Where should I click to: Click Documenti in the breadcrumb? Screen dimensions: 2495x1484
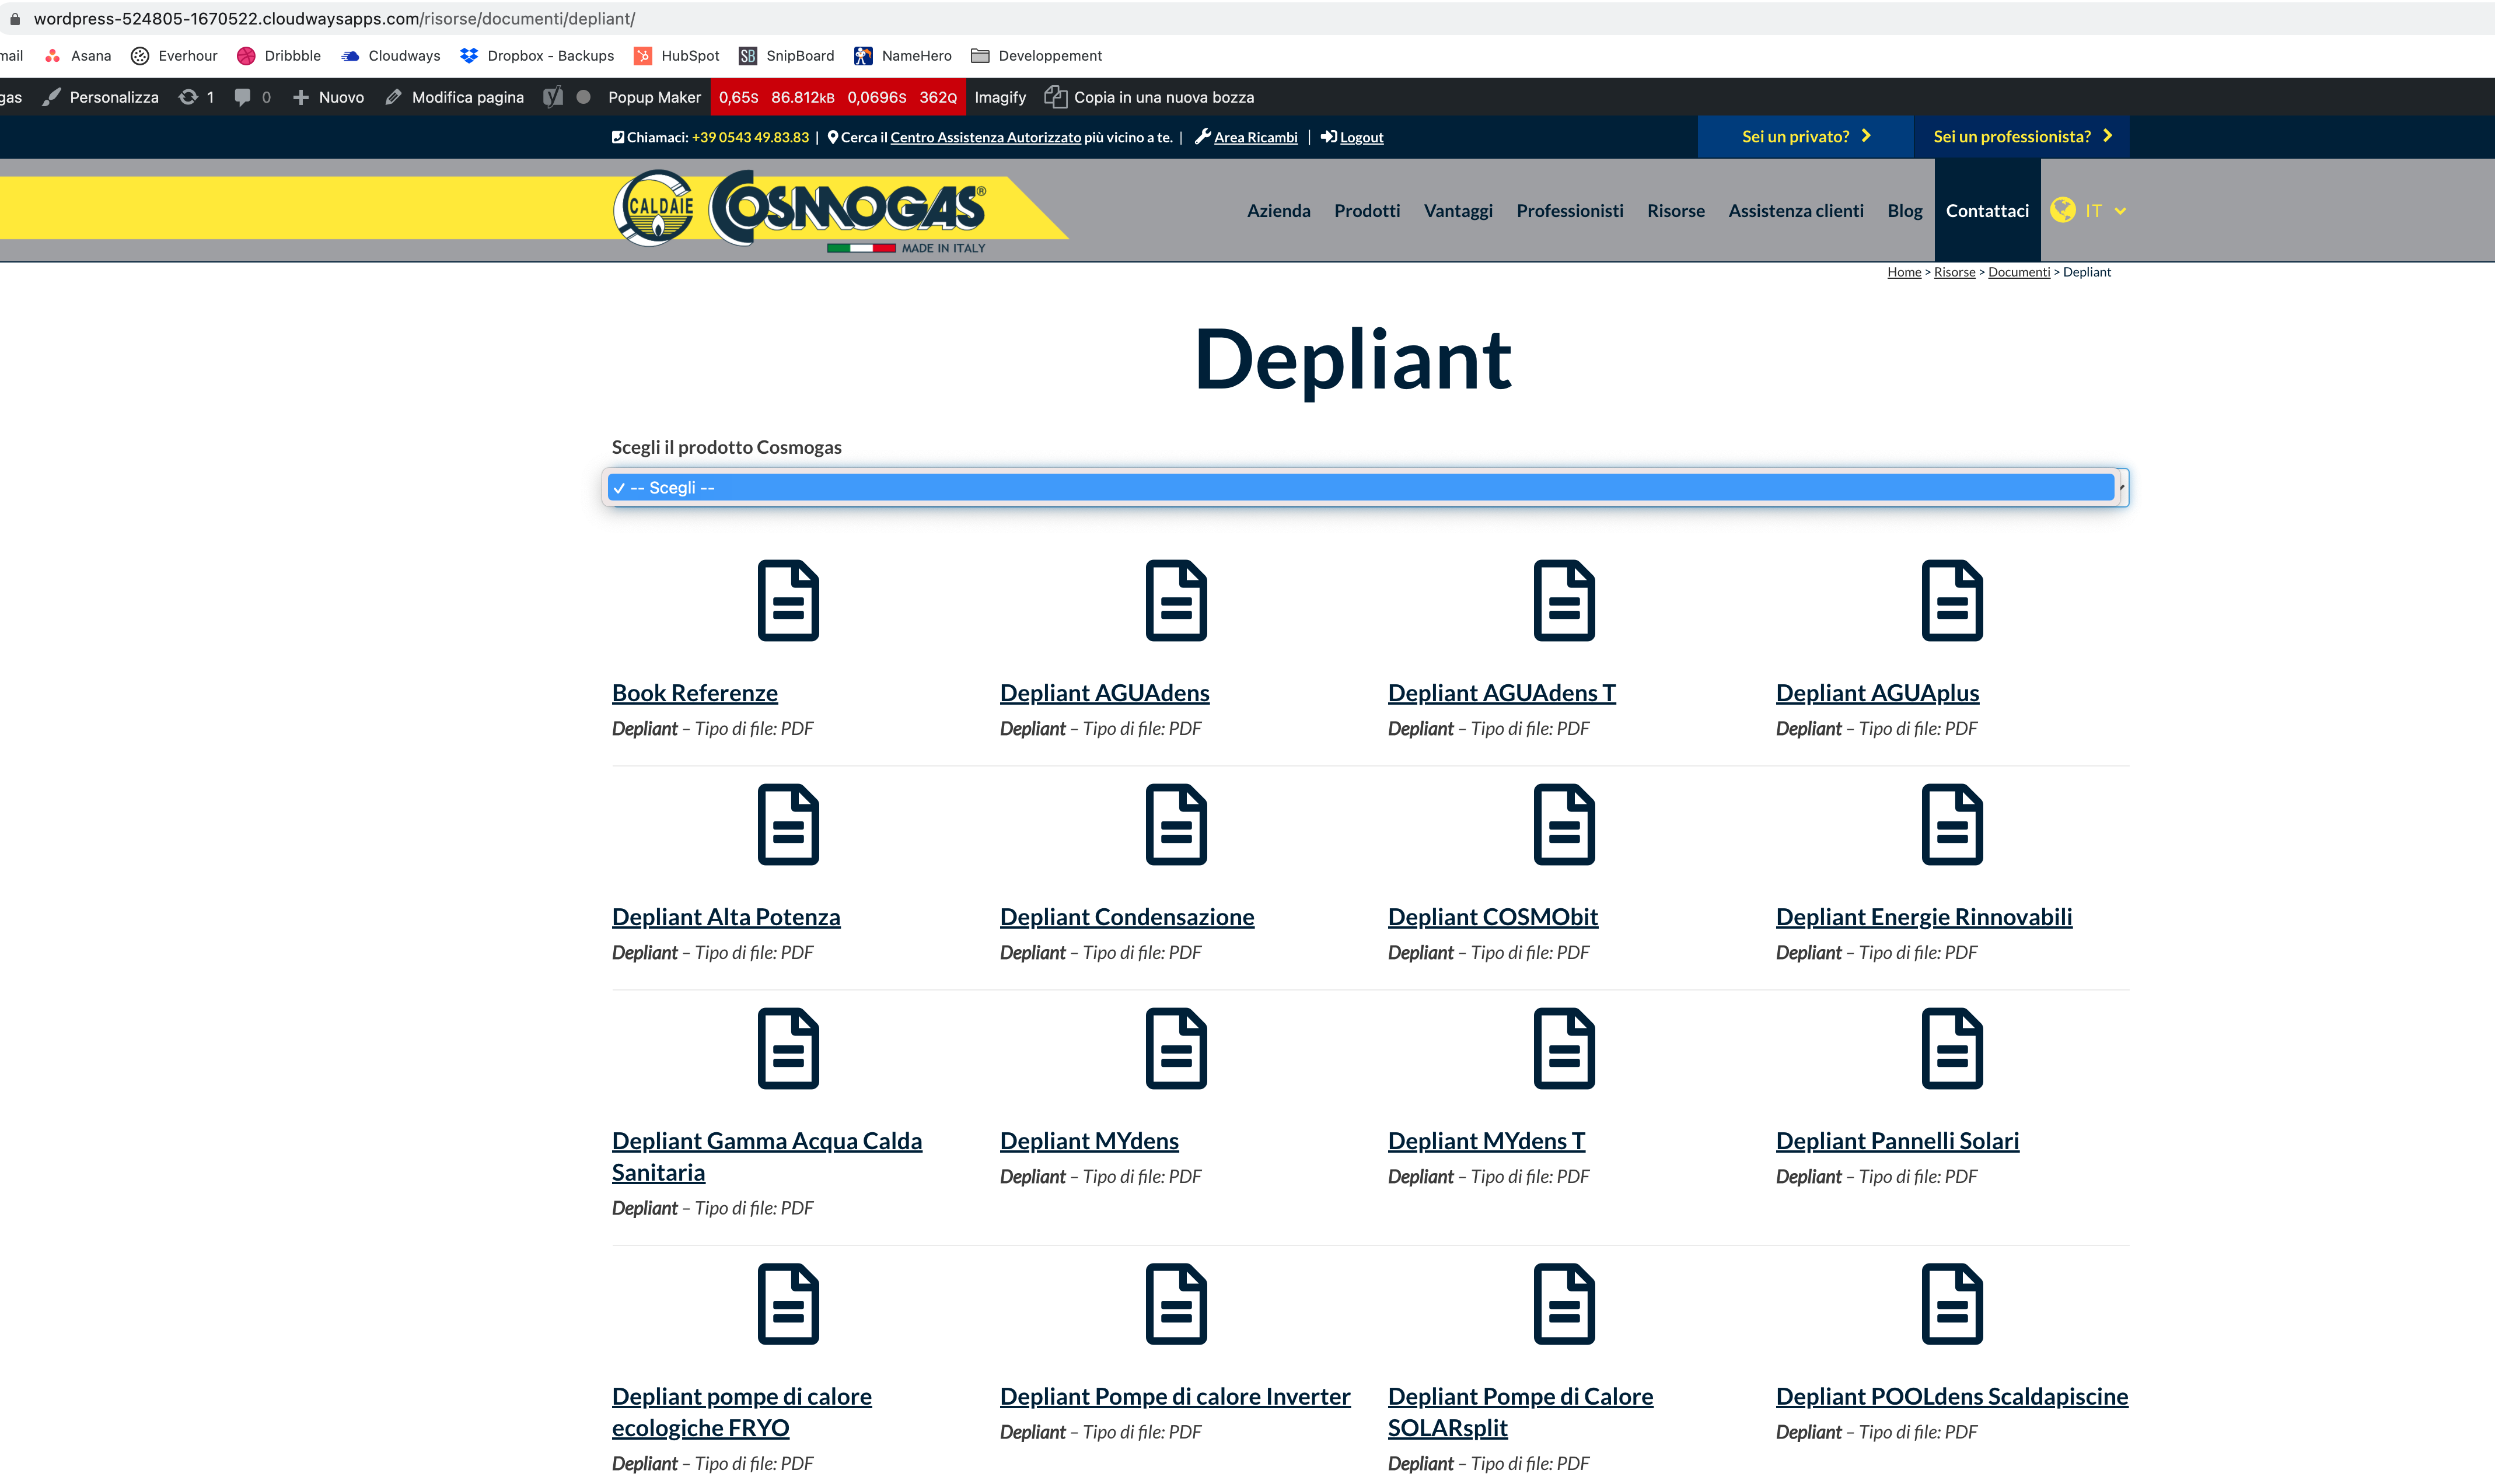pyautogui.click(x=2018, y=272)
